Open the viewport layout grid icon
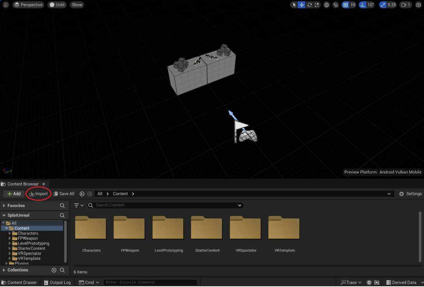The width and height of the screenshot is (424, 287). pyautogui.click(x=418, y=5)
